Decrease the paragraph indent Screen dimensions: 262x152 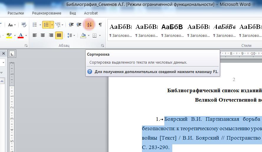pyautogui.click(x=71, y=25)
